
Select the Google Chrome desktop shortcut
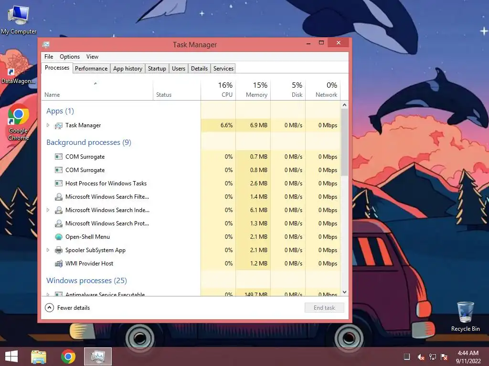pos(19,122)
